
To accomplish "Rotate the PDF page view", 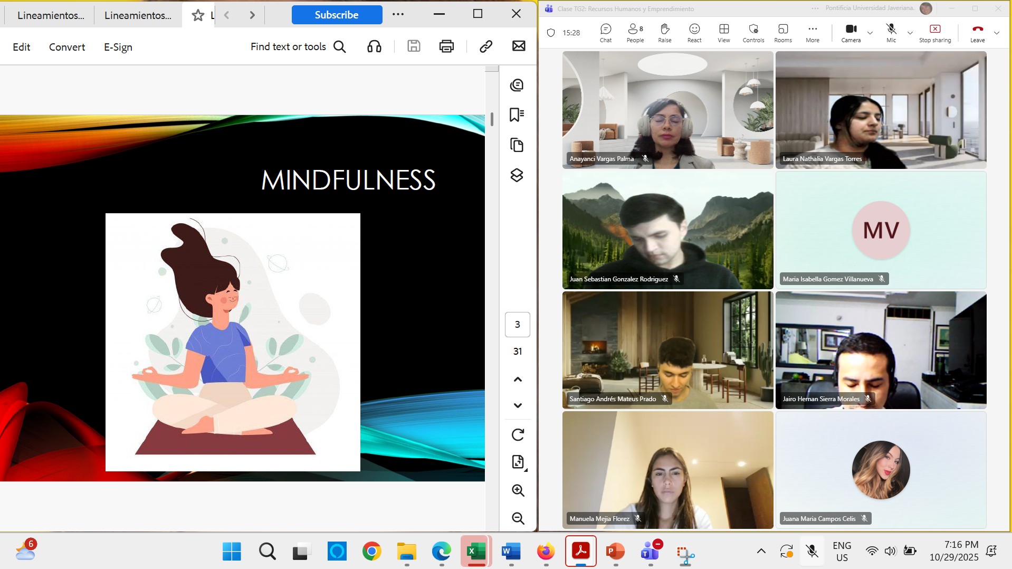I will pyautogui.click(x=518, y=434).
